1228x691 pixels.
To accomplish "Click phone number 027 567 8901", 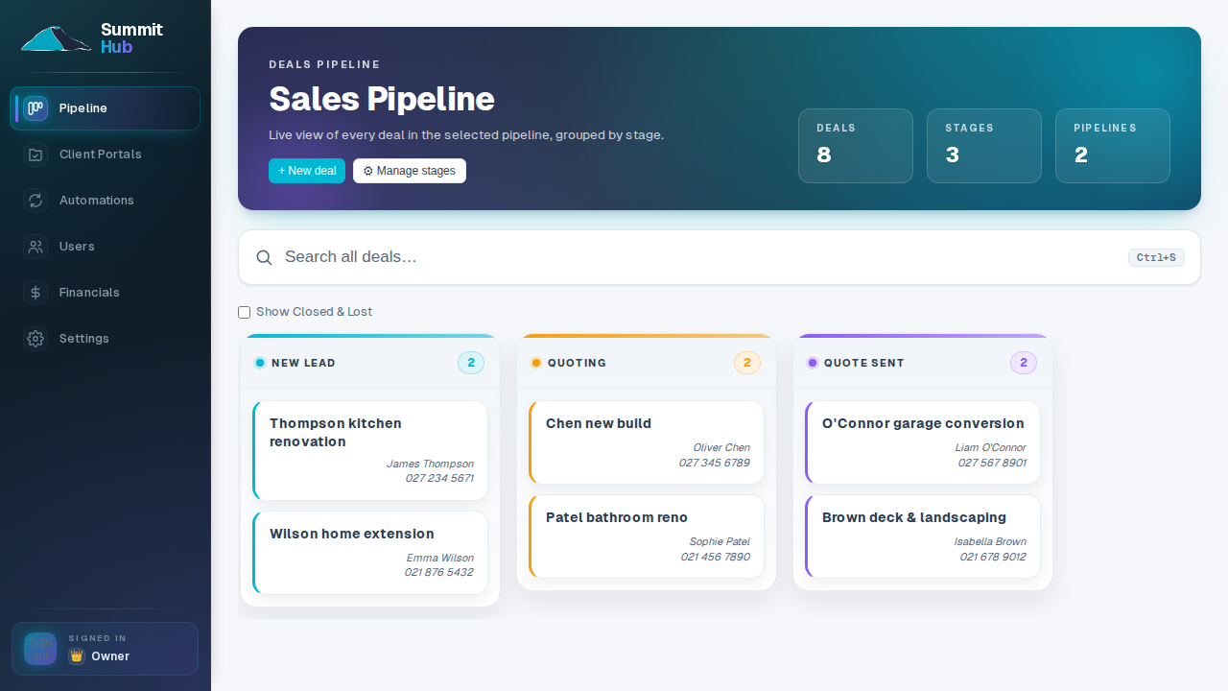I will (x=992, y=463).
